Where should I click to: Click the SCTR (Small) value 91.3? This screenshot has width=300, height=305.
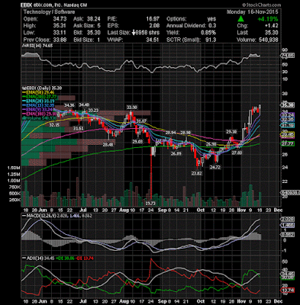point(211,40)
